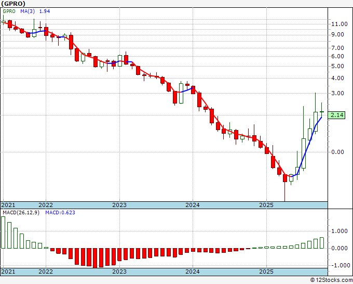The height and width of the screenshot is (284, 353).
Task: Click the (GPRO) chart title
Action: click(13, 4)
